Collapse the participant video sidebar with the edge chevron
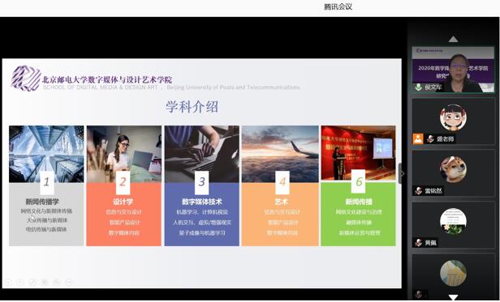The width and height of the screenshot is (500, 302). [x=402, y=174]
